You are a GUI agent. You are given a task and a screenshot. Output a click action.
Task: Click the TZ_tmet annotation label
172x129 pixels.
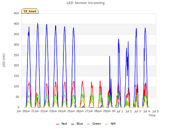[x=30, y=11]
